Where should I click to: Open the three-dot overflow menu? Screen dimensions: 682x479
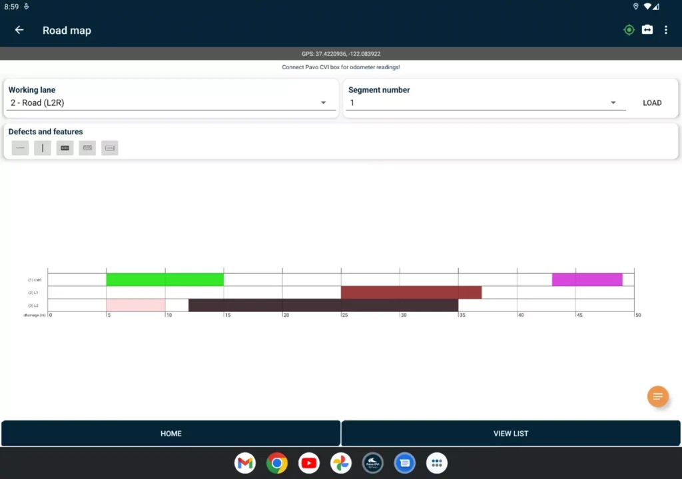point(665,30)
